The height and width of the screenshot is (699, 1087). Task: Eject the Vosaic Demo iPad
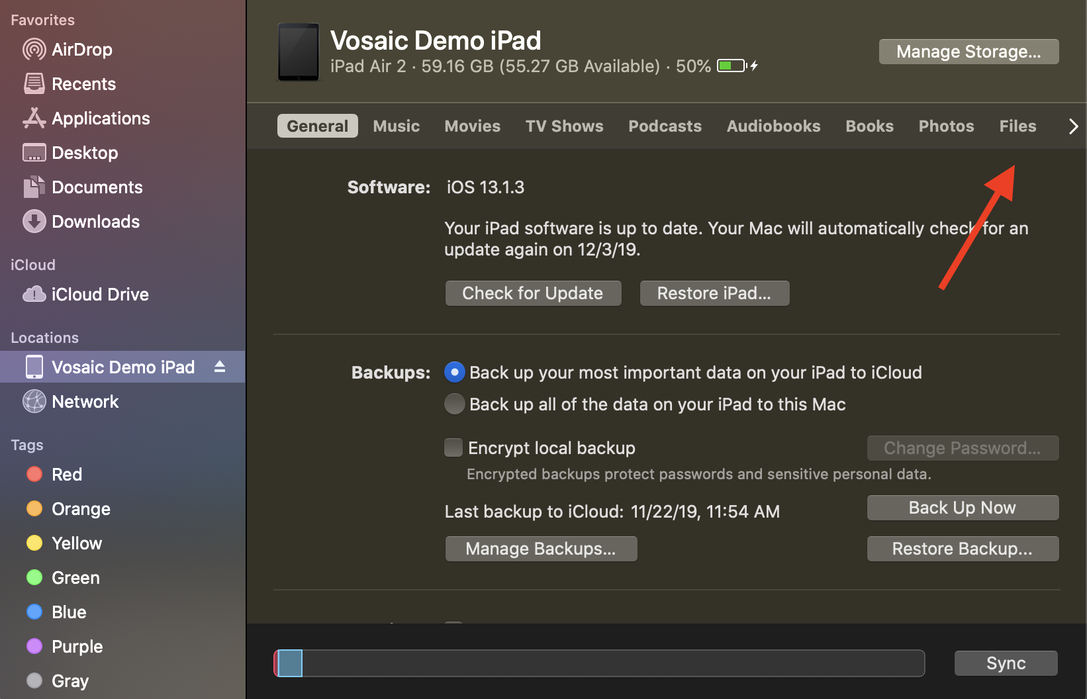(220, 367)
